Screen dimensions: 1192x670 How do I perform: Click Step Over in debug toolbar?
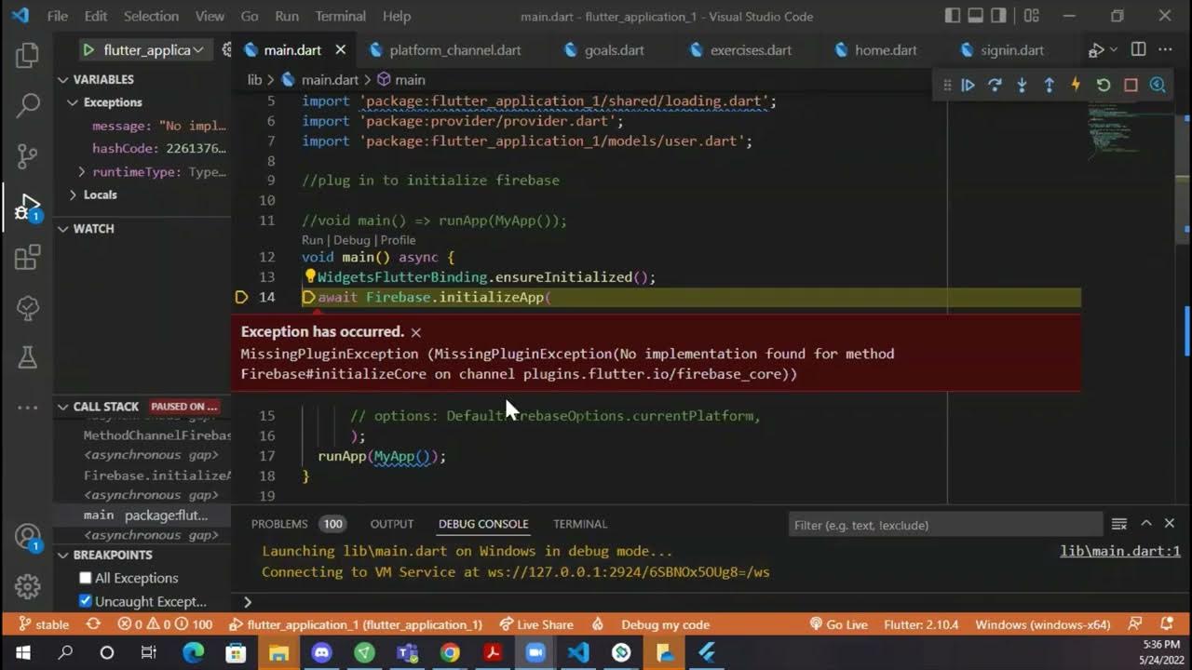(x=995, y=85)
